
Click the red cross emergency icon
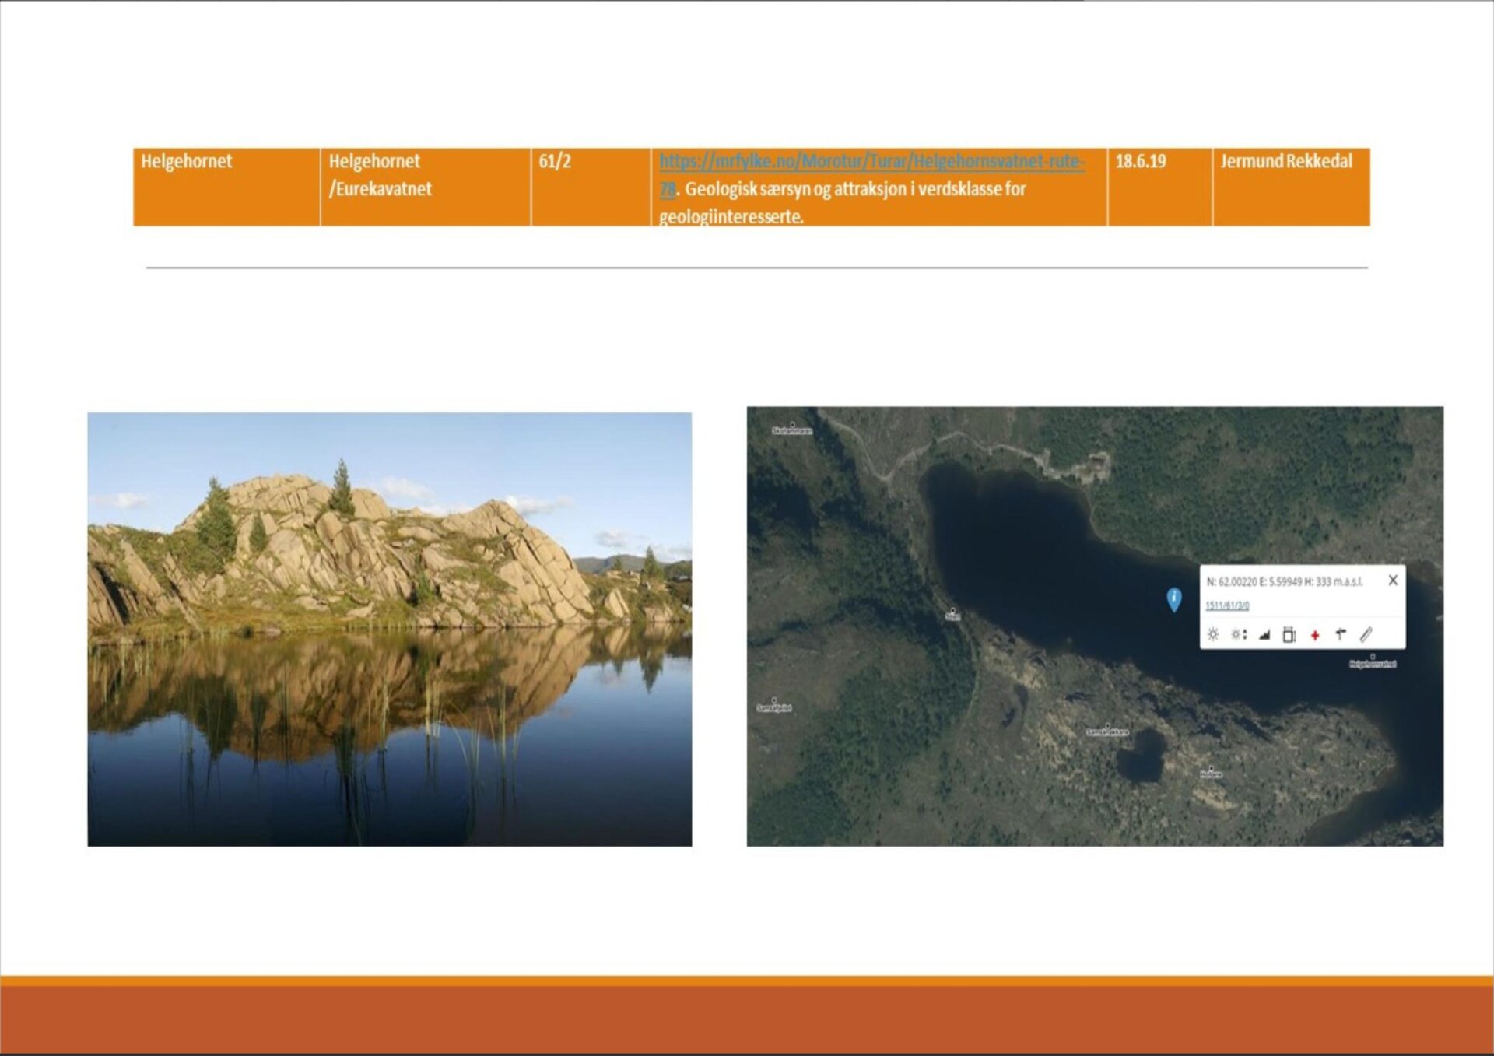1315,635
